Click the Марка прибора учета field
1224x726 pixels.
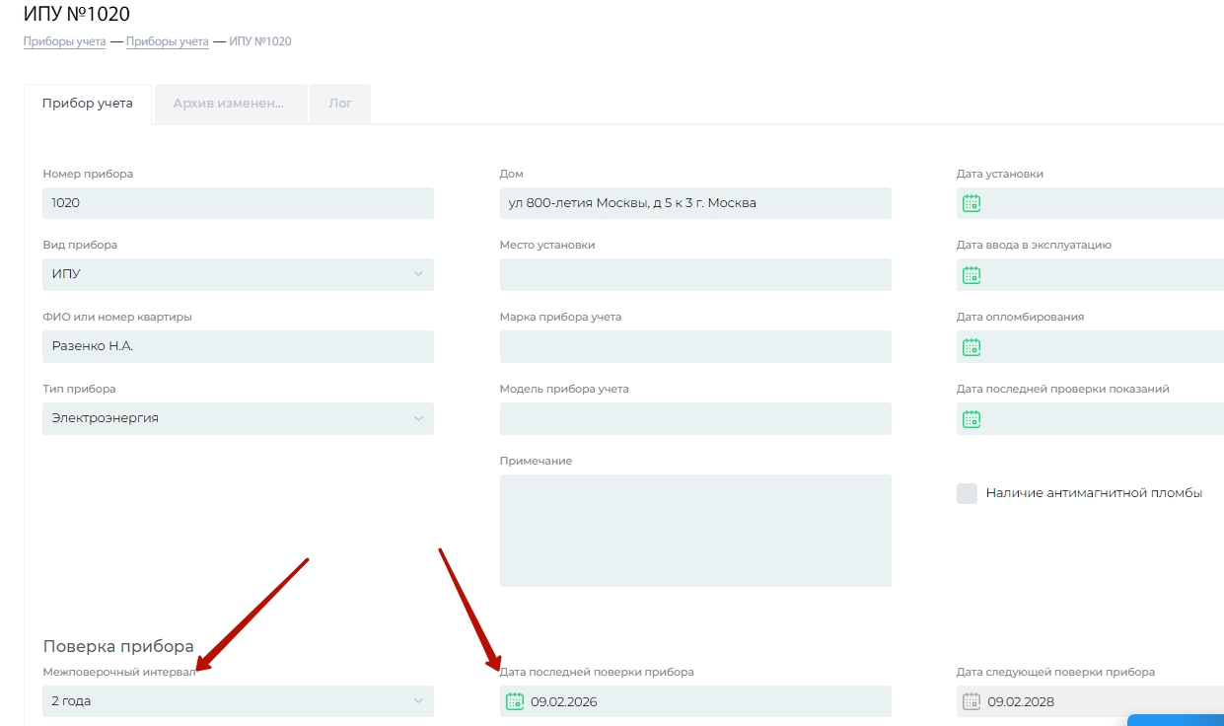pyautogui.click(x=695, y=347)
